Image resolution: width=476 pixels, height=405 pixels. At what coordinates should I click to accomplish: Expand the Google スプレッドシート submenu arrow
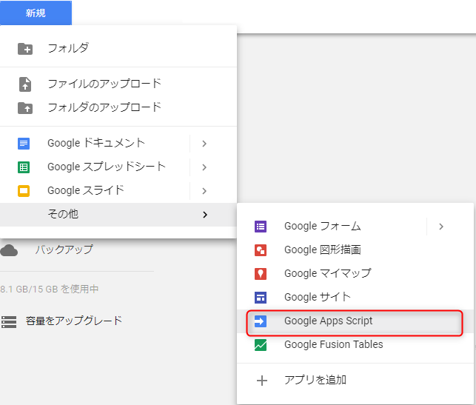click(204, 167)
